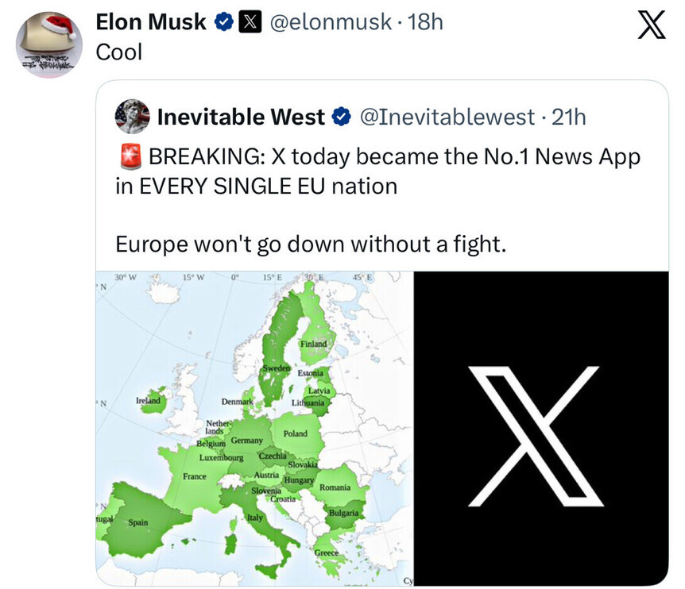Viewport: 685px width, 589px height.
Task: Click the "Cool" post text
Action: click(118, 52)
